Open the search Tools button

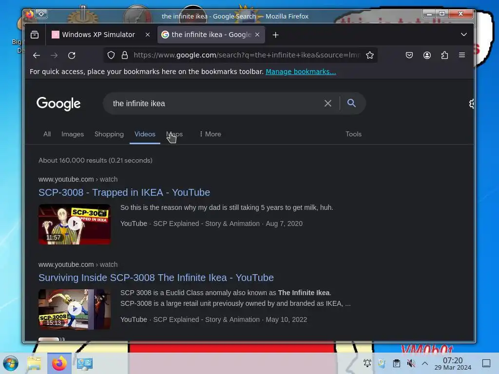tap(353, 134)
